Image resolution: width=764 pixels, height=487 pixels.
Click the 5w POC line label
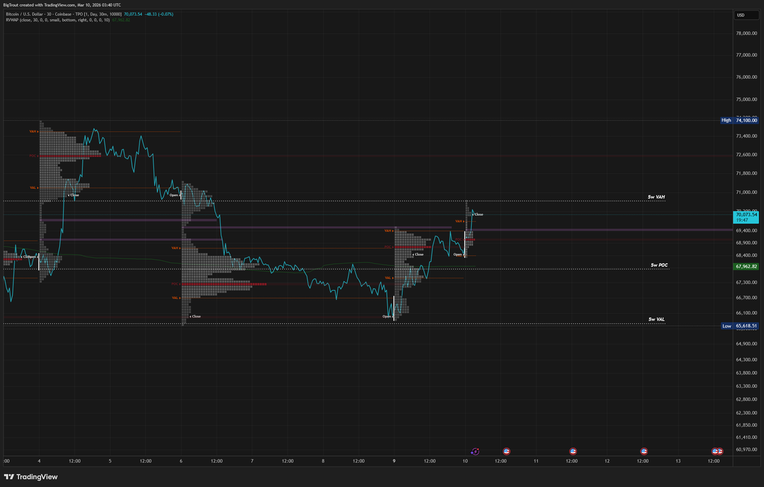659,265
